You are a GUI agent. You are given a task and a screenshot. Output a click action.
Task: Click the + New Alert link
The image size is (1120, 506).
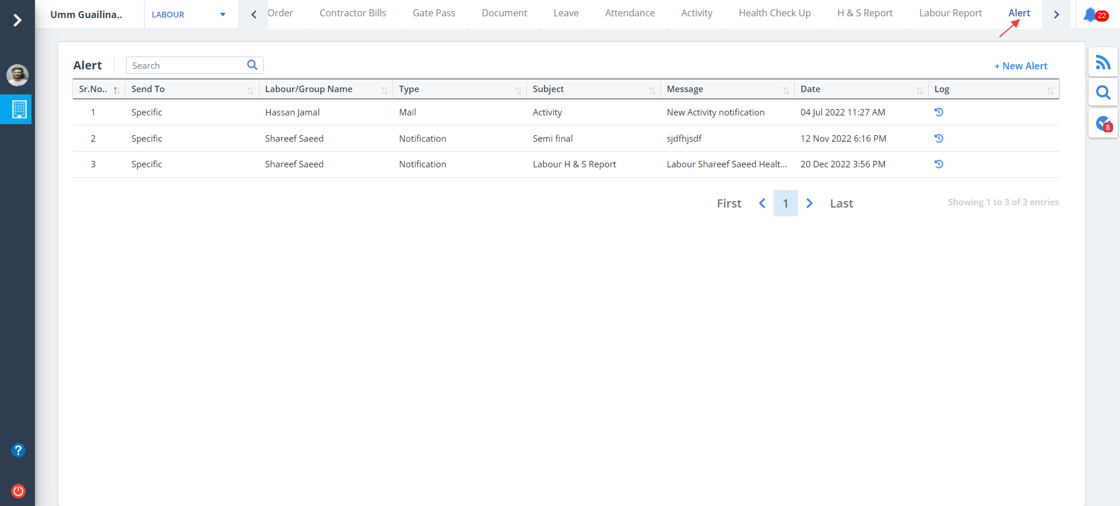pyautogui.click(x=1020, y=66)
